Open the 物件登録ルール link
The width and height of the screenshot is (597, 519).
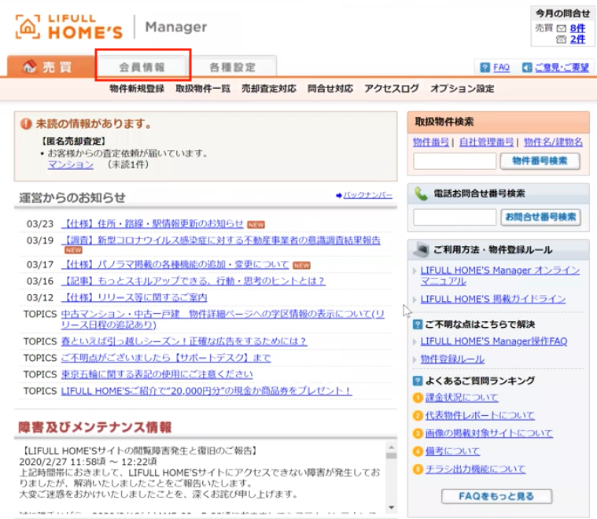click(452, 359)
